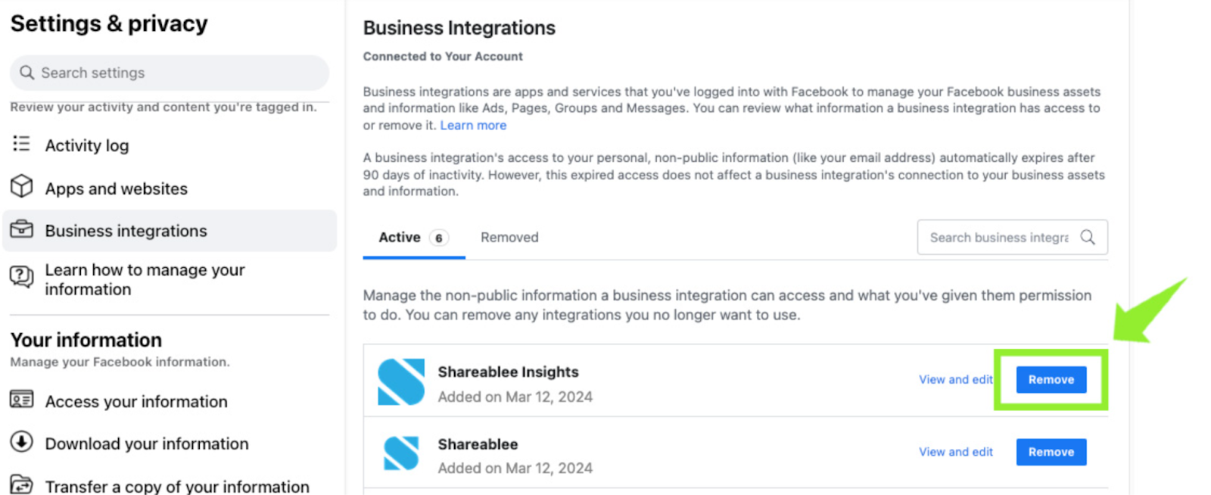Open View and edit for Shareablee Insights
The image size is (1211, 495).
[x=955, y=380]
